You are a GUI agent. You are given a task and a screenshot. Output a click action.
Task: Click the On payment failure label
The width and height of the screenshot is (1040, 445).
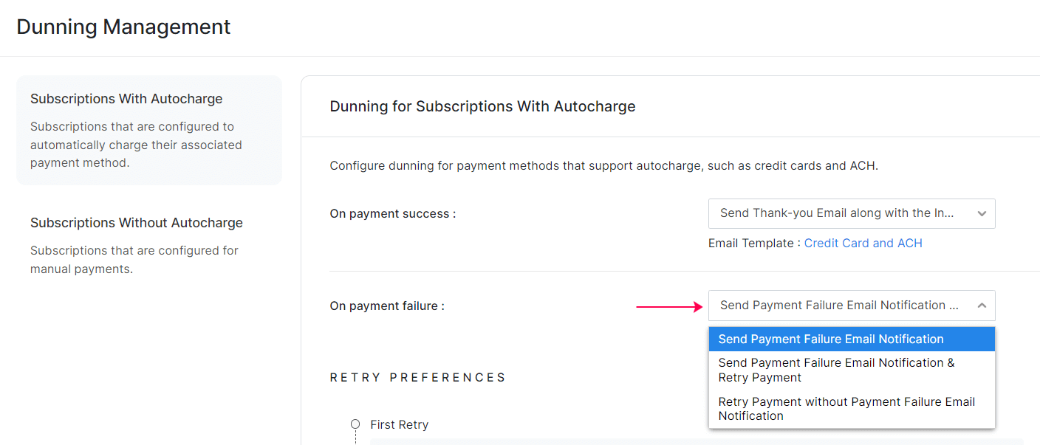point(387,306)
